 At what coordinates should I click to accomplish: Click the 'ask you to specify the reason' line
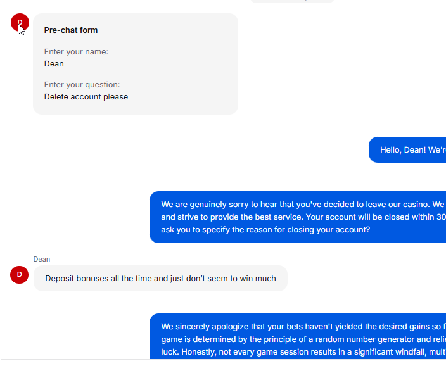click(265, 230)
